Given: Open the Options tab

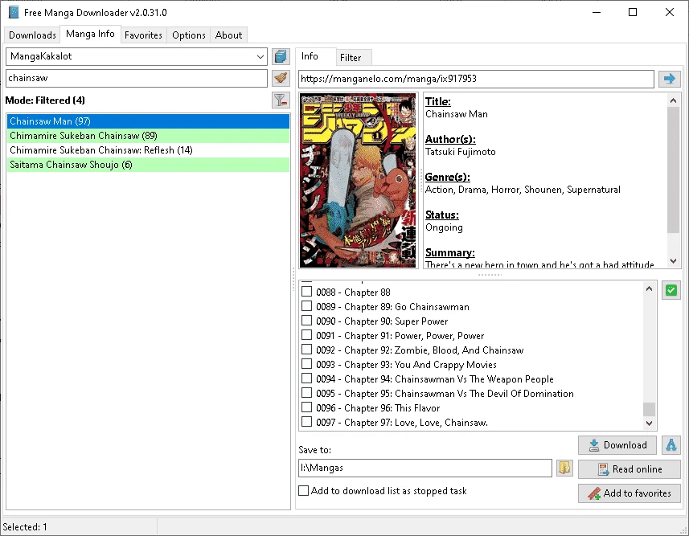Looking at the screenshot, I should click(x=188, y=35).
